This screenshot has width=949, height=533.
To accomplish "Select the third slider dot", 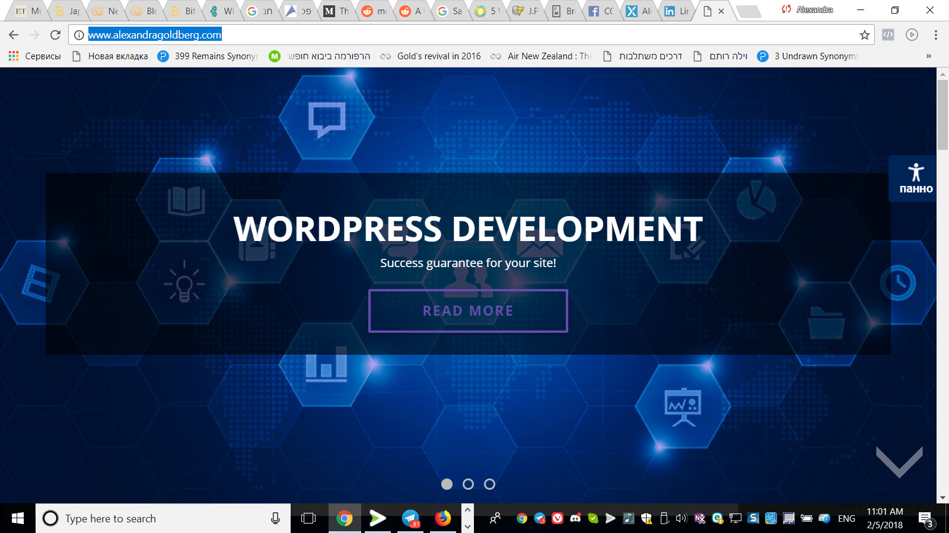I will tap(489, 484).
